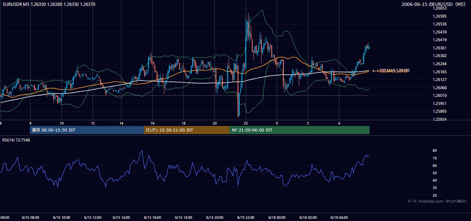The height and width of the screenshot is (221, 471).
Task: Click the '6/15 10:00' time axis label
Action: (62, 217)
